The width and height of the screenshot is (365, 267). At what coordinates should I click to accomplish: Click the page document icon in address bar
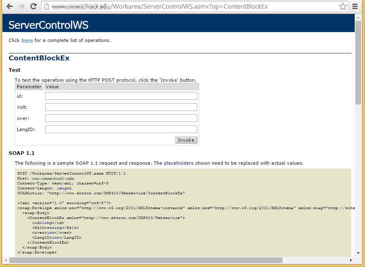pyautogui.click(x=46, y=7)
